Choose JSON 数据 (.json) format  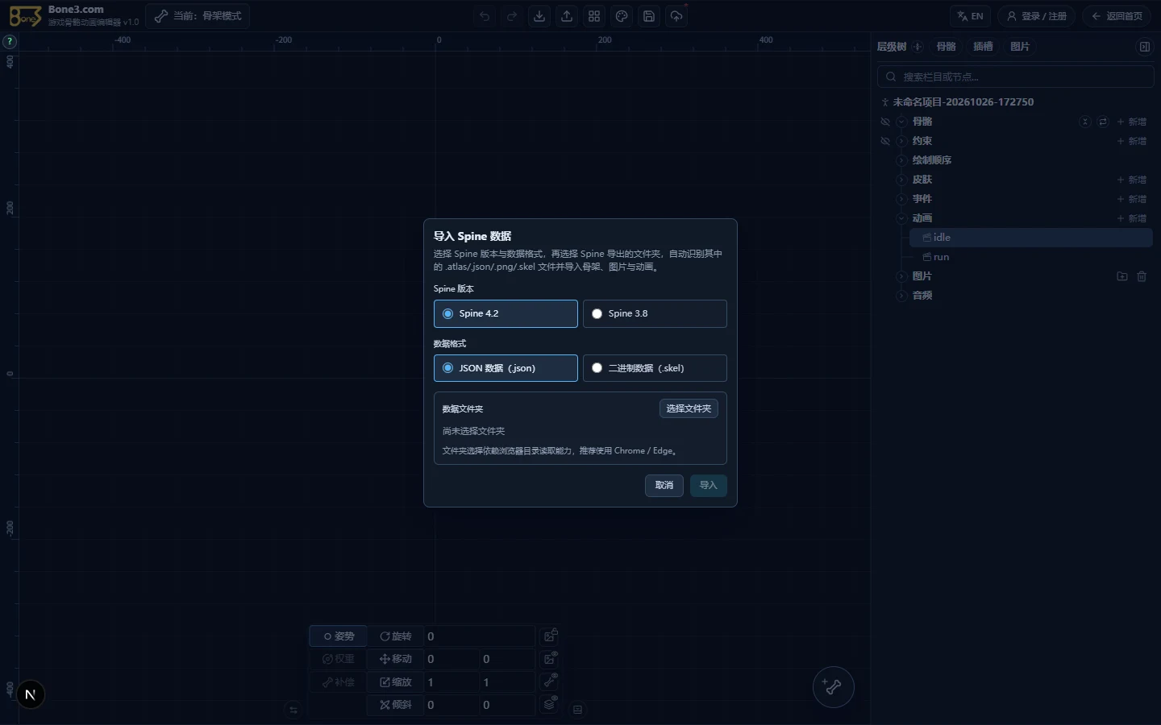click(506, 368)
